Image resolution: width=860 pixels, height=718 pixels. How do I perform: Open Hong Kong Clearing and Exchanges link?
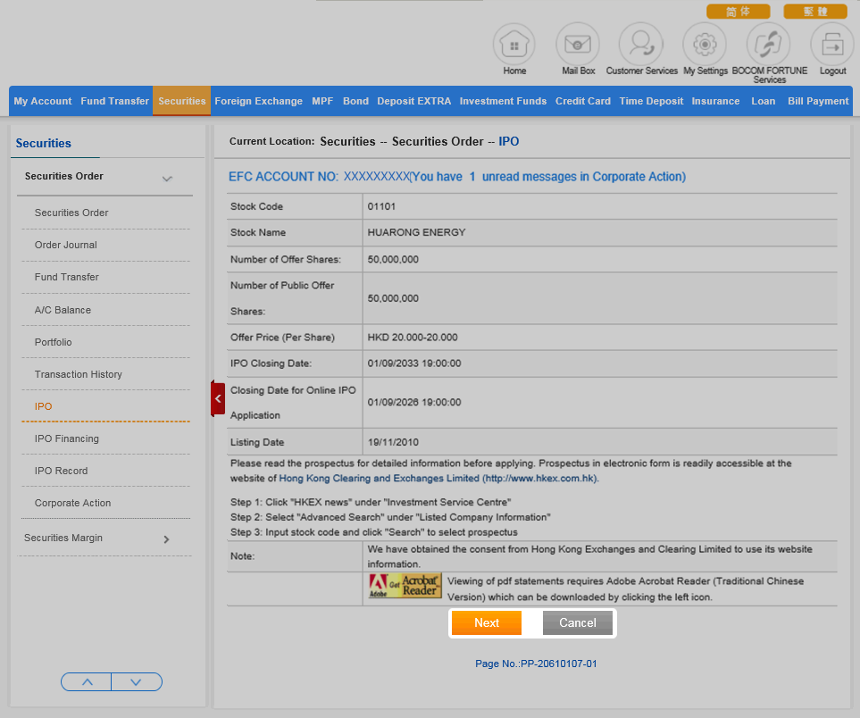click(438, 479)
